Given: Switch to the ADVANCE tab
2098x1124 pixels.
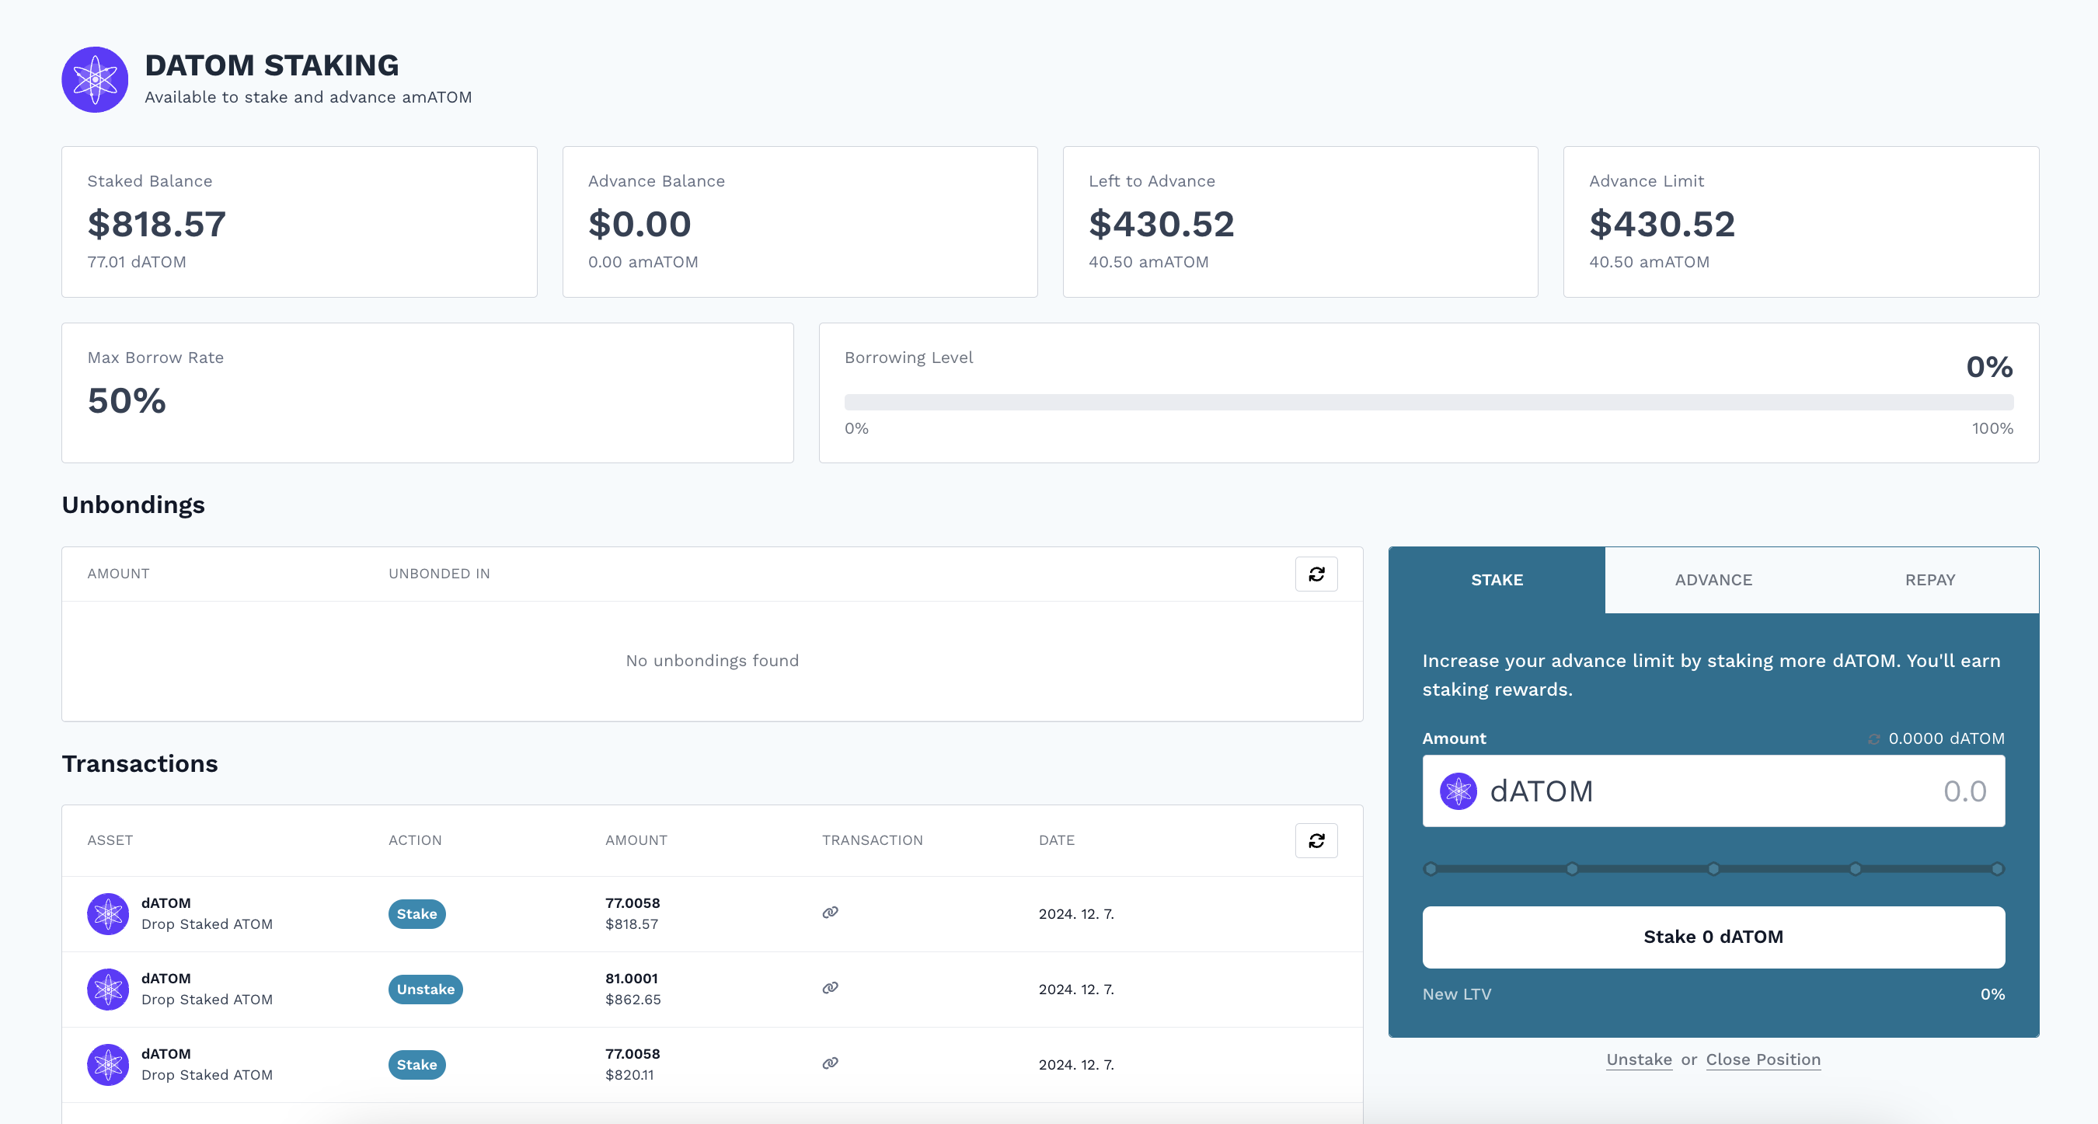Looking at the screenshot, I should point(1713,580).
